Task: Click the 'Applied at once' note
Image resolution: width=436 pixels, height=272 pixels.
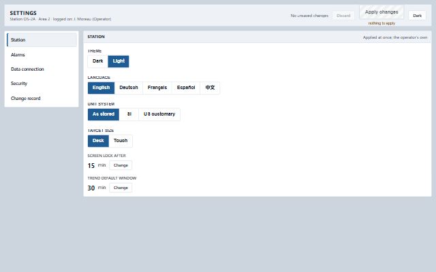Action: click(395, 37)
